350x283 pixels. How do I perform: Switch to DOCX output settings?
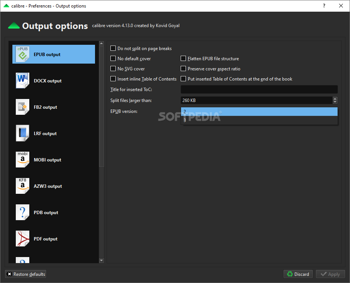(54, 81)
